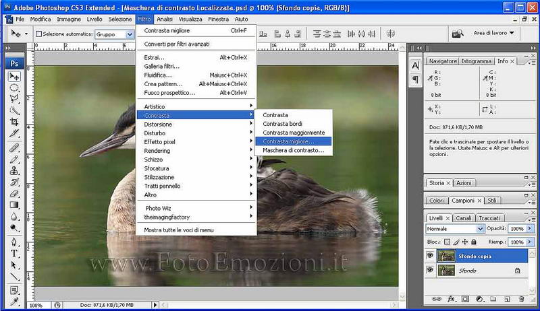Switch to the Azioni tab
The height and width of the screenshot is (311, 540).
tap(464, 183)
